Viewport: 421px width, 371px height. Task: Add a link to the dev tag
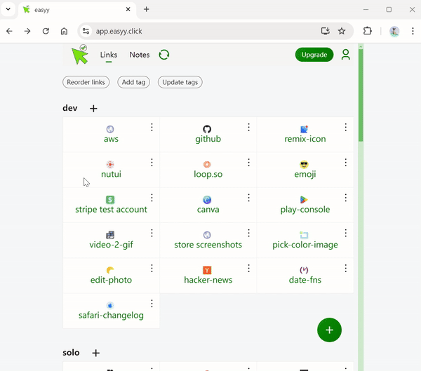point(93,109)
